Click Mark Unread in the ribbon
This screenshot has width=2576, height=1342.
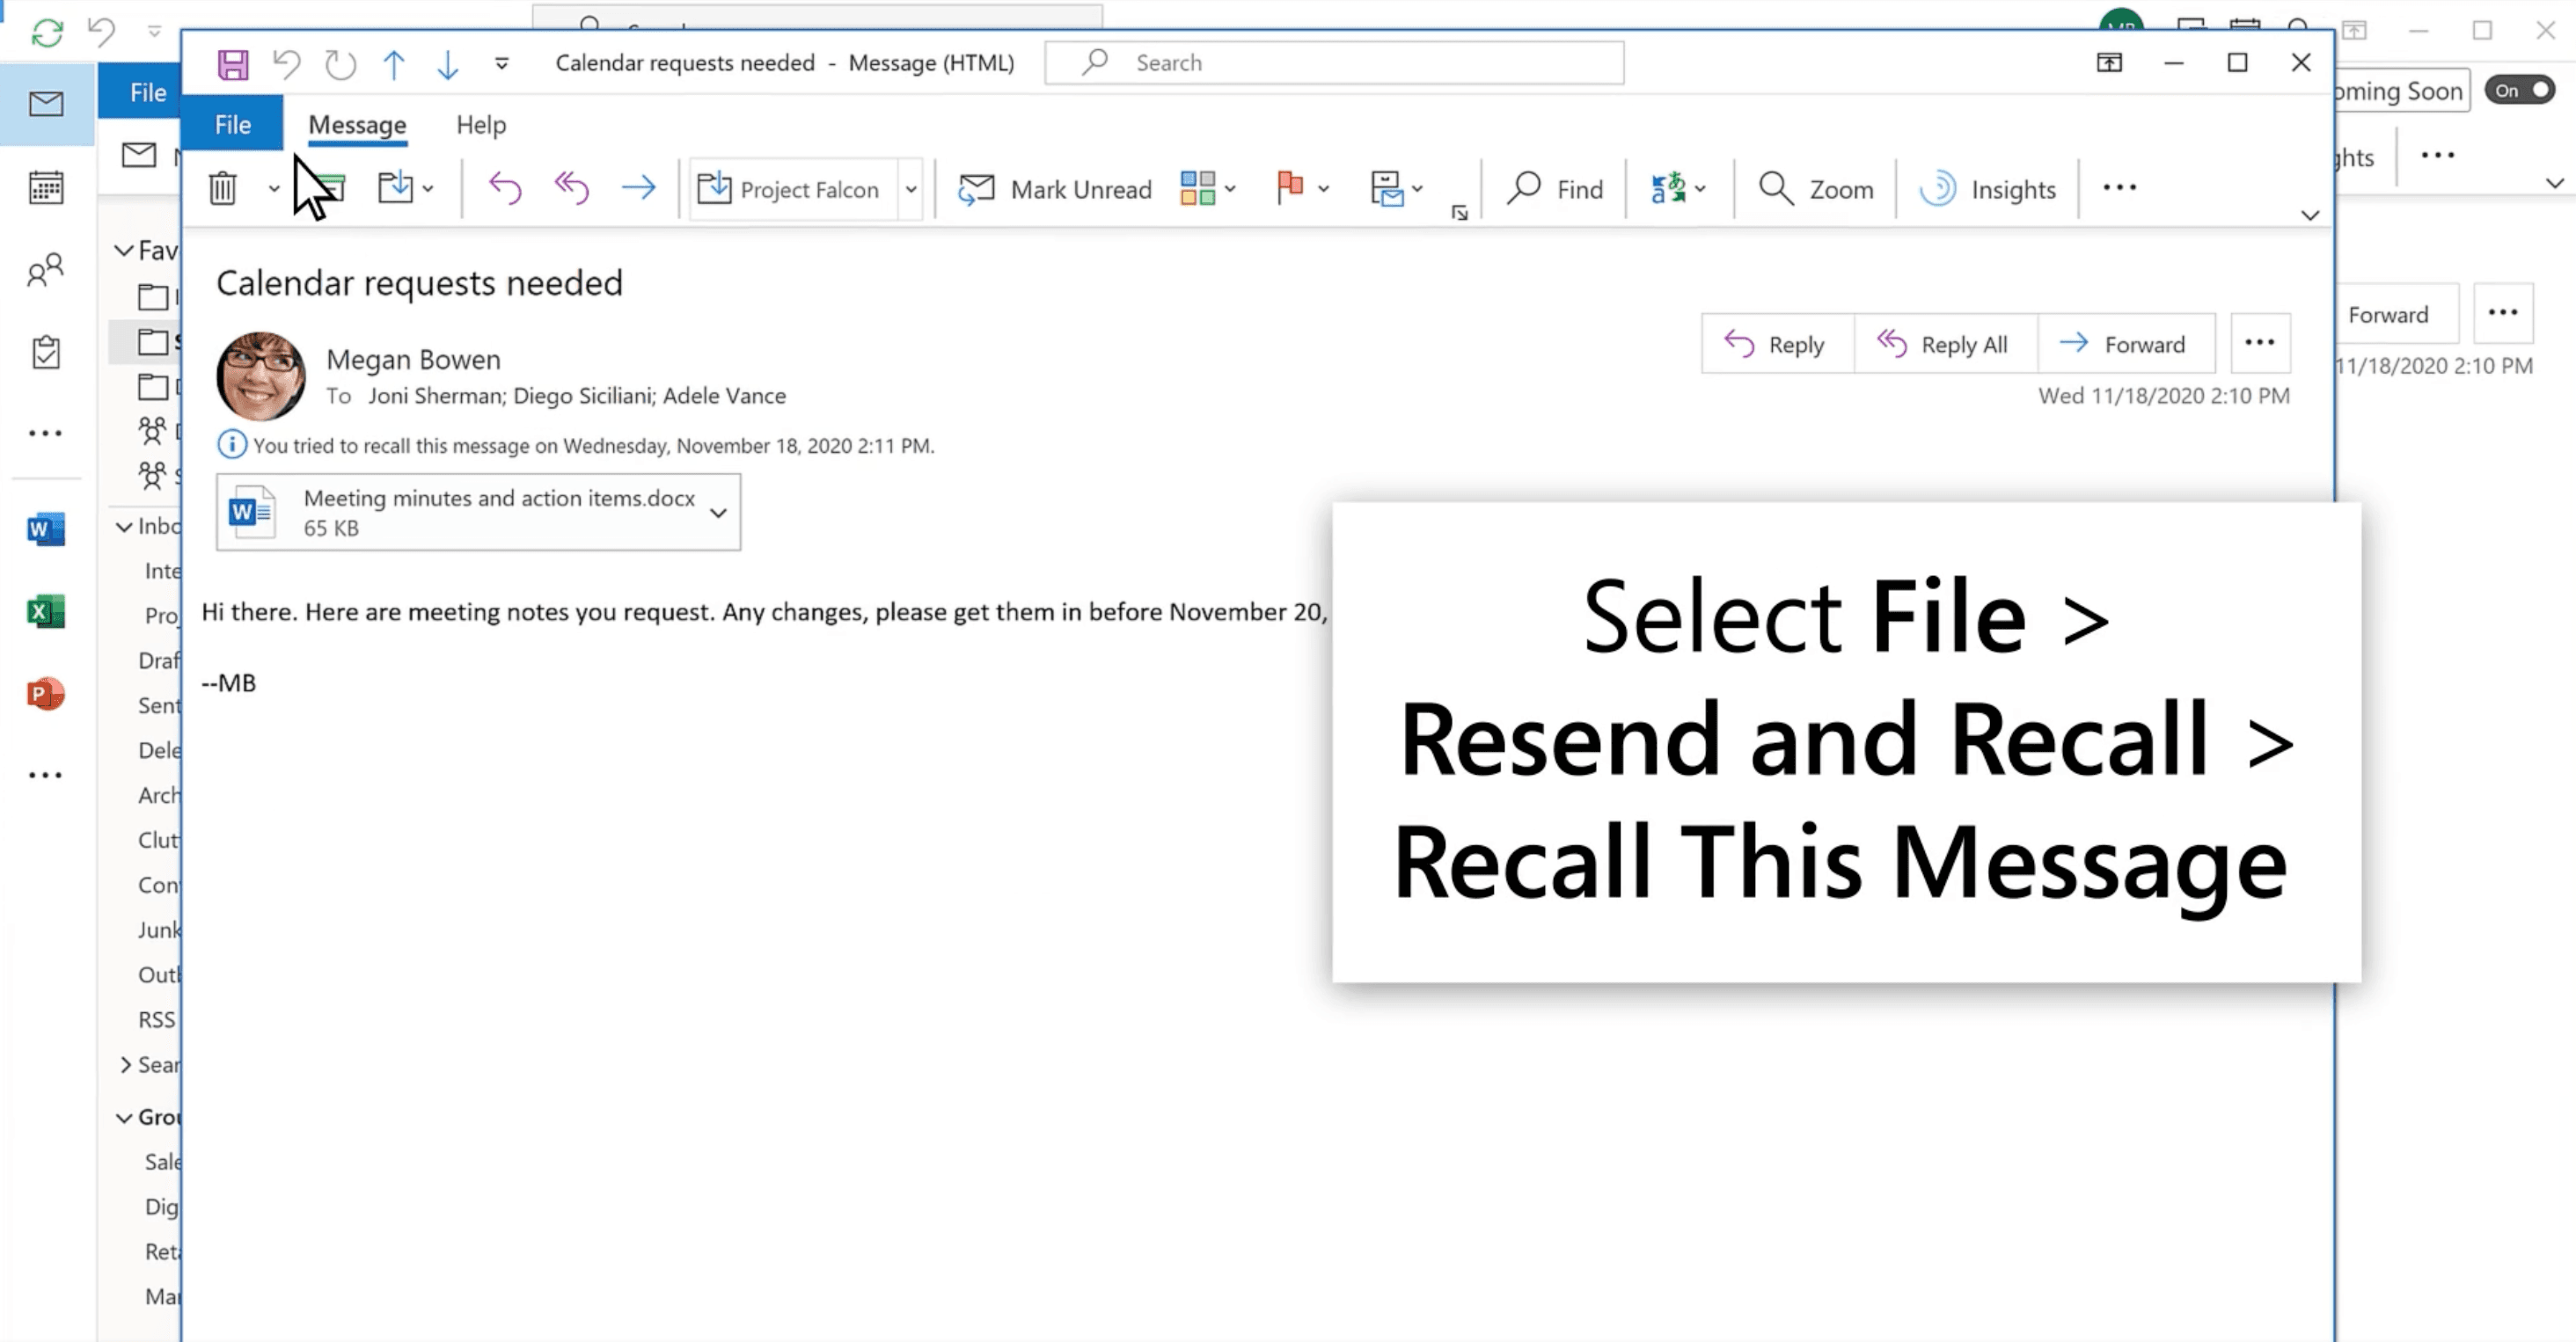click(x=1055, y=189)
